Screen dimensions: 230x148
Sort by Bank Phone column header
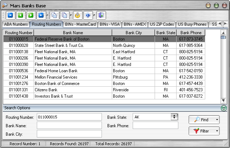[x=191, y=33]
